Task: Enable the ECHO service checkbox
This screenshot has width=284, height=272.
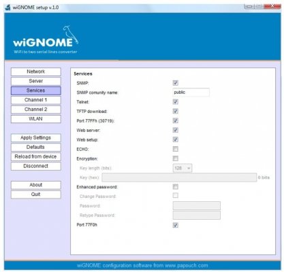Action: (x=176, y=149)
